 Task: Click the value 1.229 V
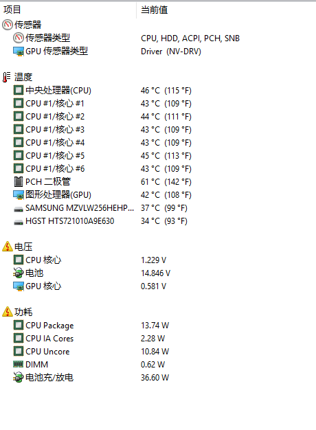[154, 260]
